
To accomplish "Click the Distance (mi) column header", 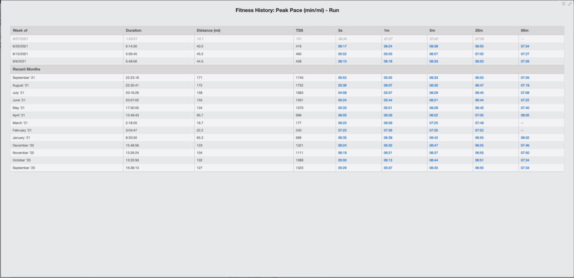I will pyautogui.click(x=208, y=31).
